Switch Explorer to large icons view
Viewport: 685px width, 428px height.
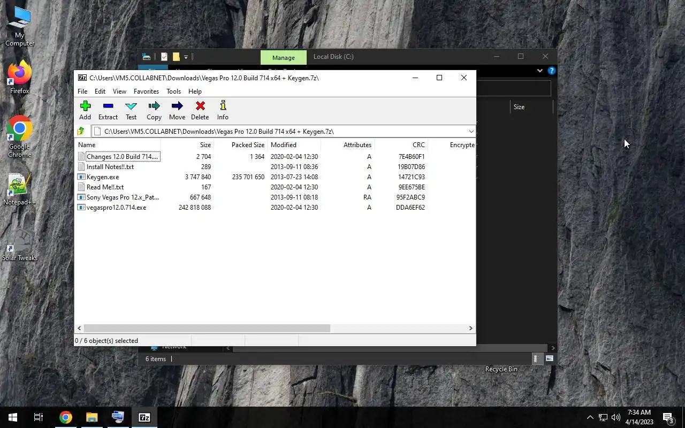click(550, 359)
